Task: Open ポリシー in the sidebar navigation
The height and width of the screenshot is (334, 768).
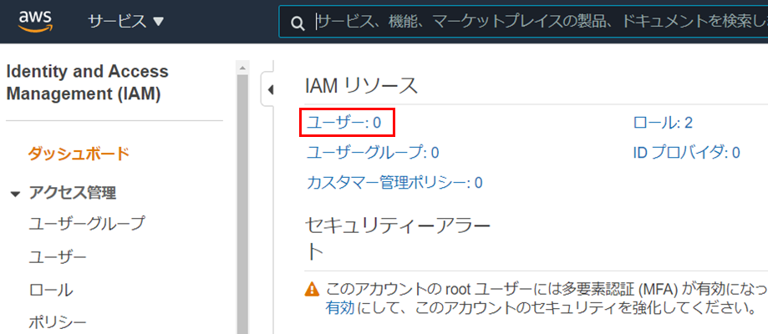Action: pyautogui.click(x=58, y=321)
